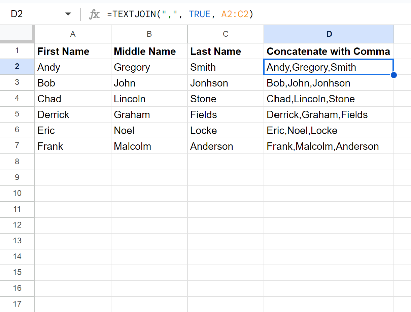Image resolution: width=411 pixels, height=312 pixels.
Task: Click cell "Chad,Lincoln,Stone"
Action: [x=329, y=99]
